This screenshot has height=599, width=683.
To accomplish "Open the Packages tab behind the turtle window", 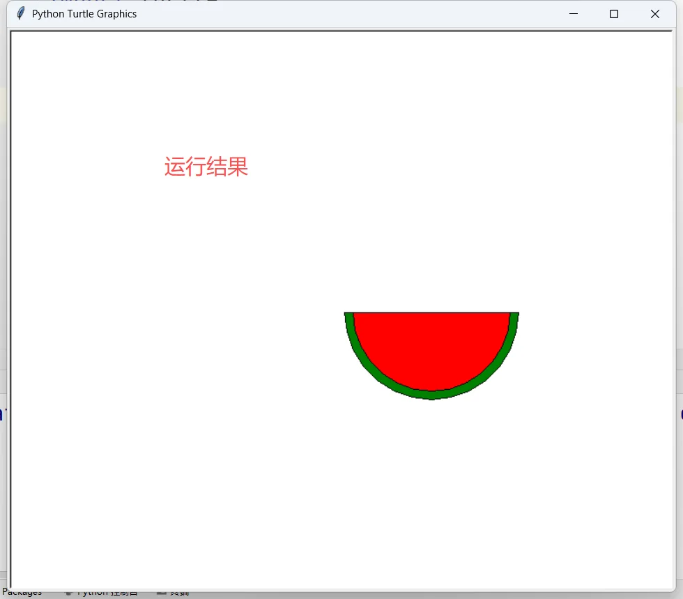I will (22, 593).
